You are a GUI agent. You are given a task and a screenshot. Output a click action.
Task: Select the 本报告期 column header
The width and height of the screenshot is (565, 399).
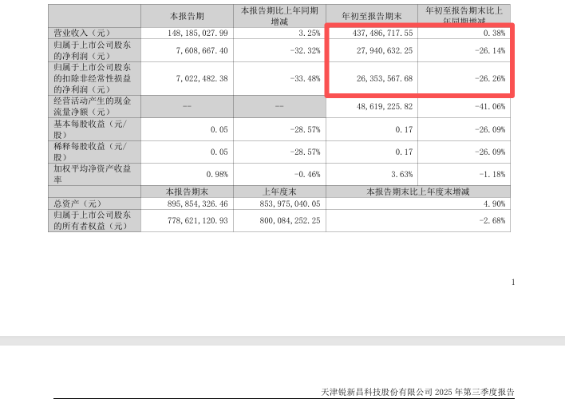click(187, 16)
